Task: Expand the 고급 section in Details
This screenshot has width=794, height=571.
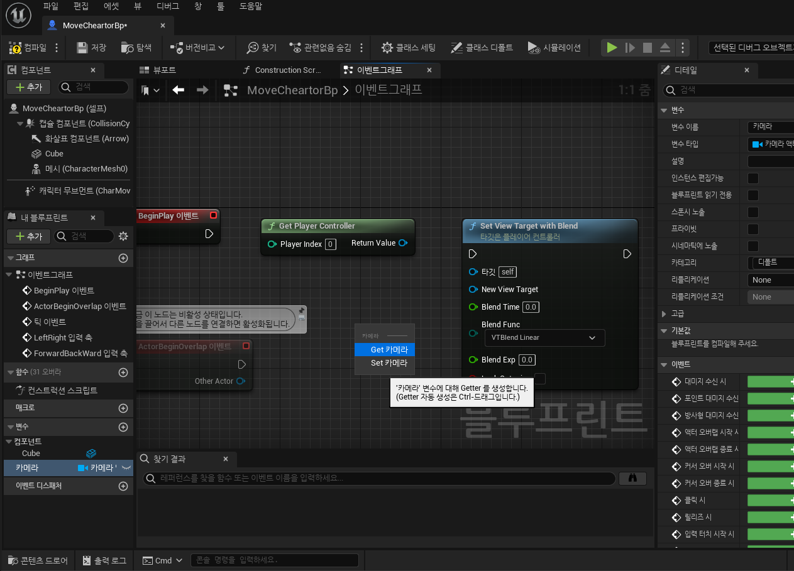Action: 664,313
